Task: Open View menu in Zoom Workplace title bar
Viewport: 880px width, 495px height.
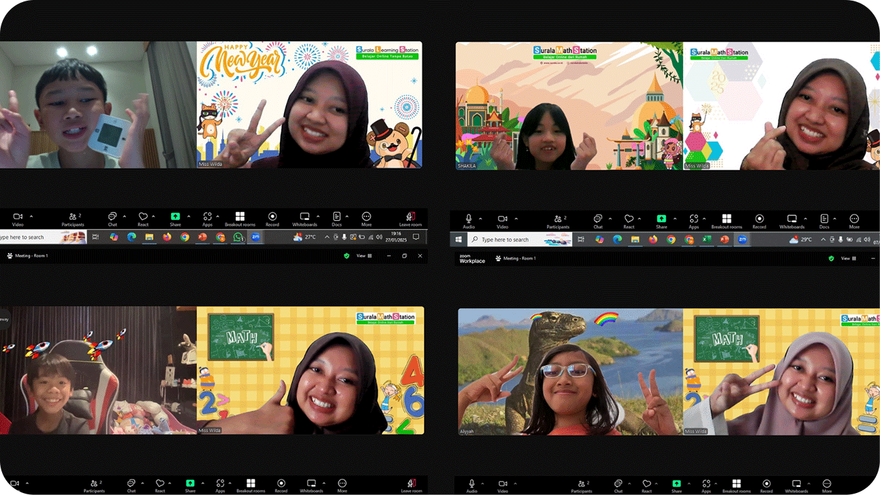Action: point(849,259)
